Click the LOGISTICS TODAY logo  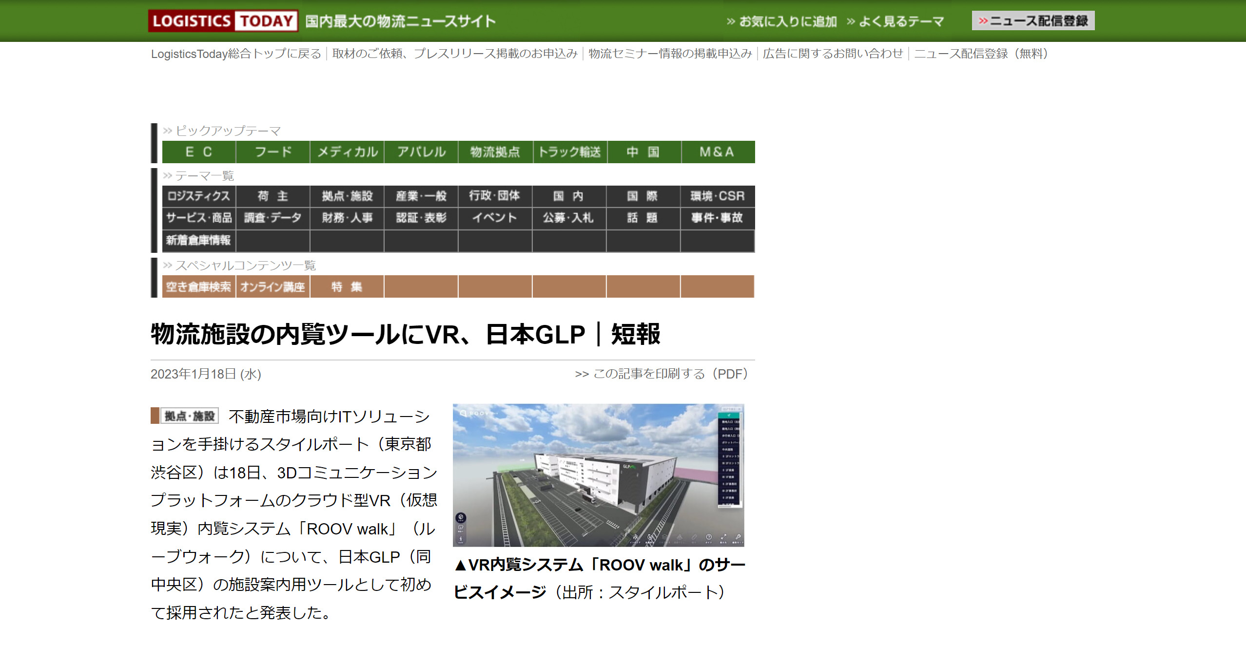(223, 21)
